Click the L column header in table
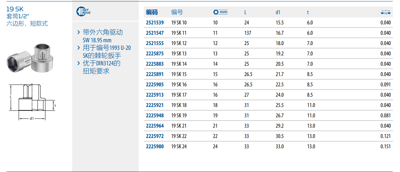 (245, 12)
